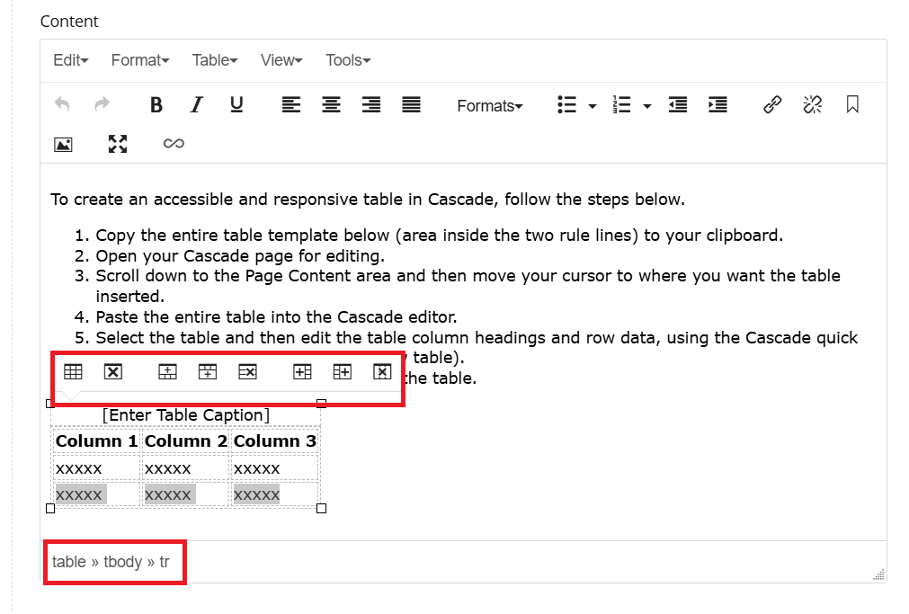Remove link with broken chain icon
This screenshot has width=909, height=614.
pyautogui.click(x=813, y=105)
